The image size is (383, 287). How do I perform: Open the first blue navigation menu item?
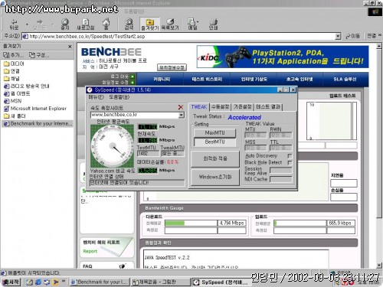point(162,80)
